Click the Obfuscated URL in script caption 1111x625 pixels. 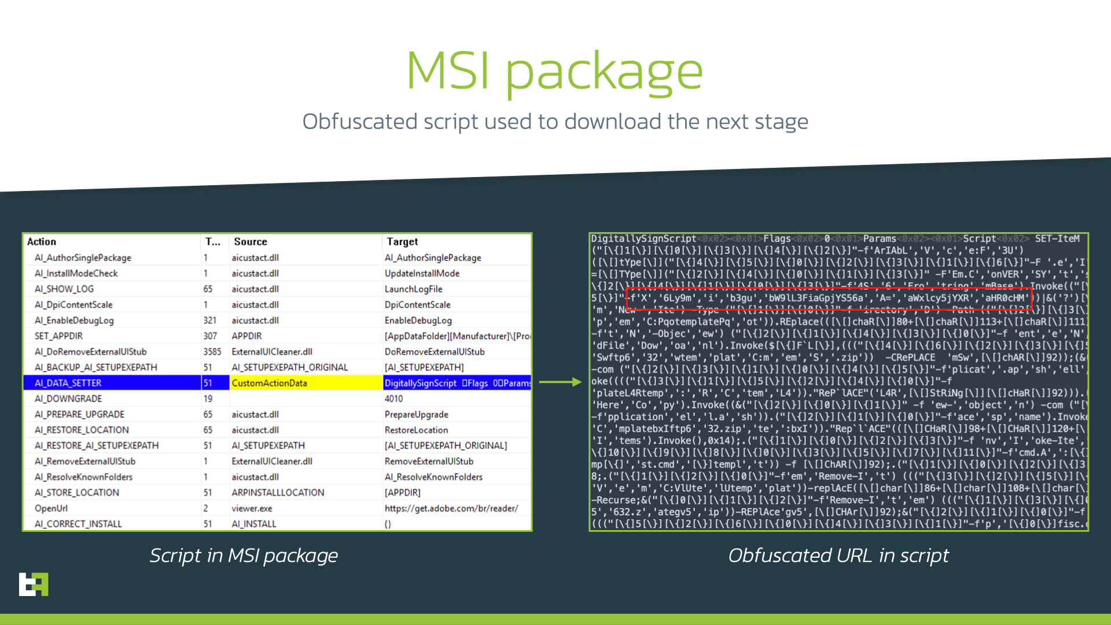(x=838, y=556)
